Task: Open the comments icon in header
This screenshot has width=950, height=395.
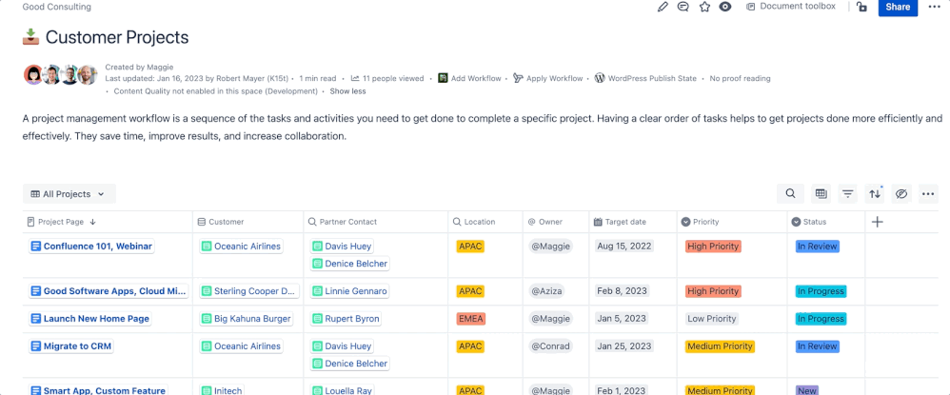Action: pos(683,7)
